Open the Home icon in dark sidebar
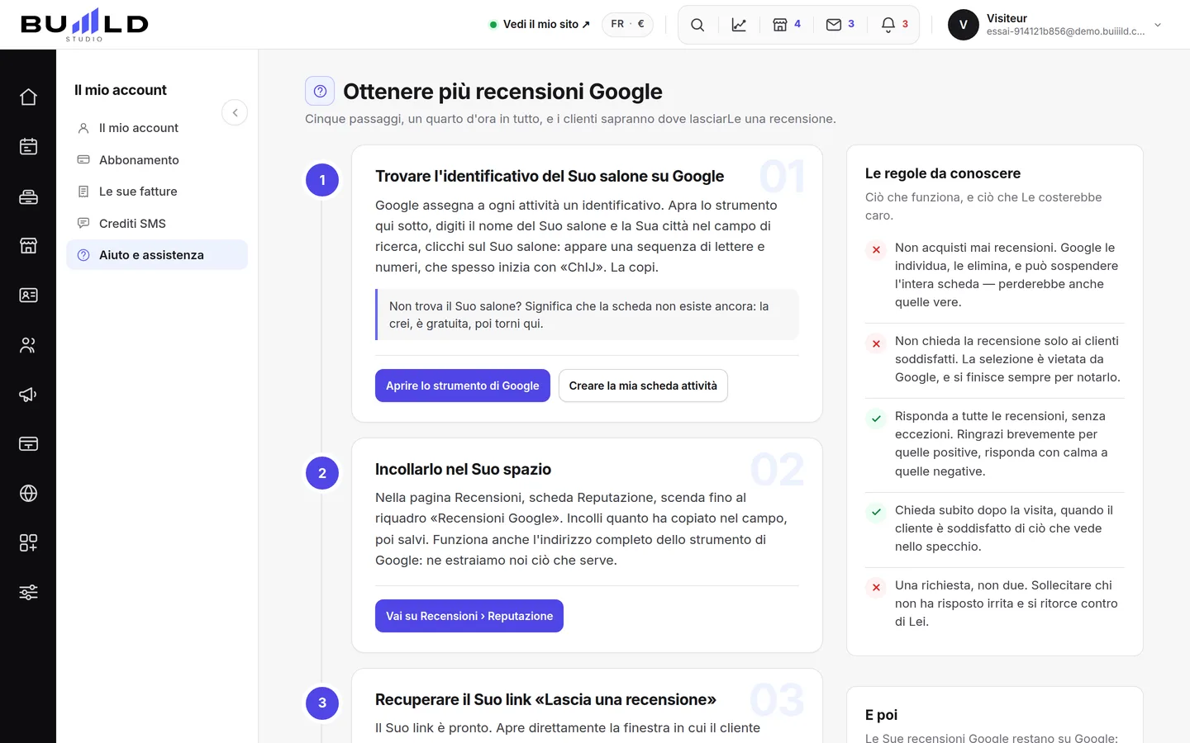Viewport: 1190px width, 743px height. click(28, 97)
